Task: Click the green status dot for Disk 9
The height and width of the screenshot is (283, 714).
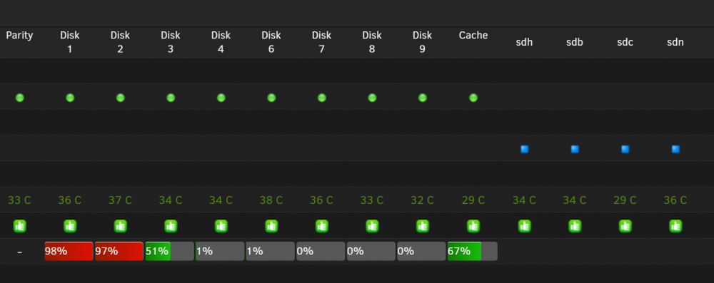Action: 423,98
